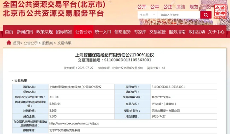The height and width of the screenshot is (134, 230).
Task: Open the cbex.com disclosure URL link
Action: point(74,124)
